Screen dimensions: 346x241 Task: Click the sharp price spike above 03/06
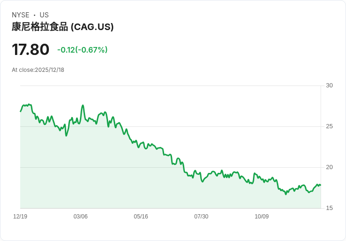[83, 106]
